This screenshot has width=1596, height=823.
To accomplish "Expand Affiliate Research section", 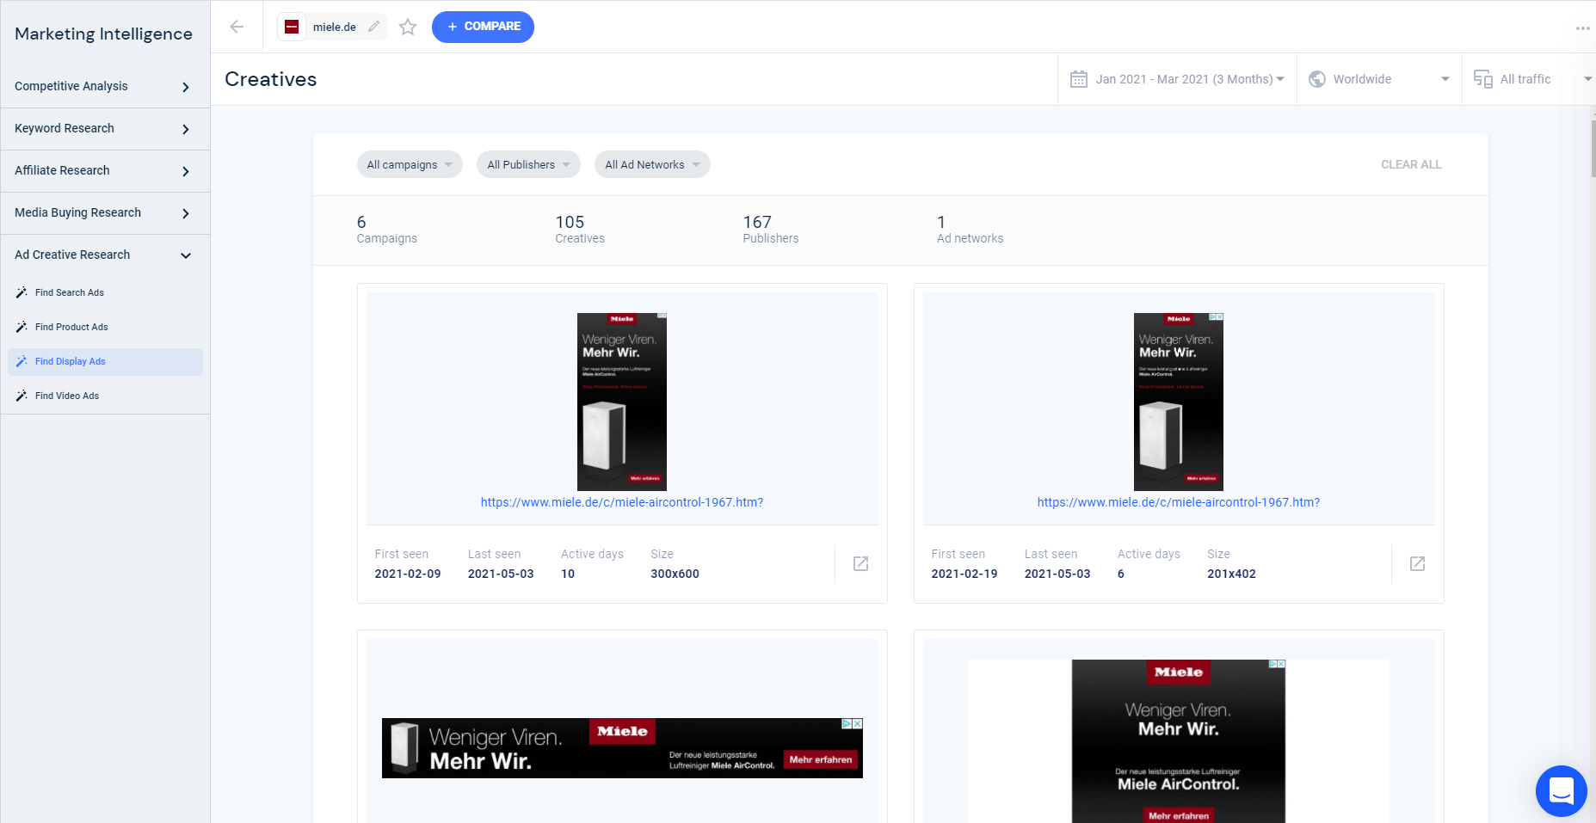I will tap(105, 170).
